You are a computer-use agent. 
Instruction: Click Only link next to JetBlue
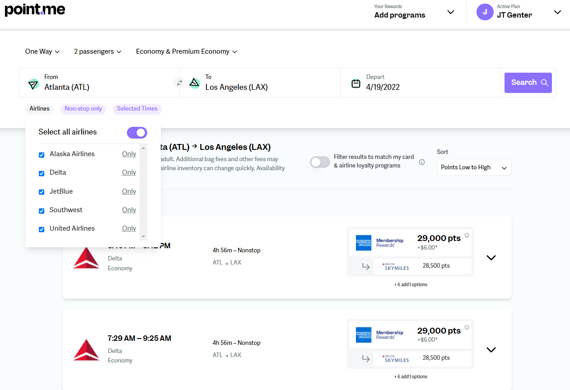[x=129, y=191]
